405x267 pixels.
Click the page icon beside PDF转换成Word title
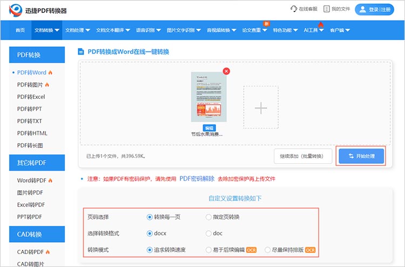click(81, 52)
